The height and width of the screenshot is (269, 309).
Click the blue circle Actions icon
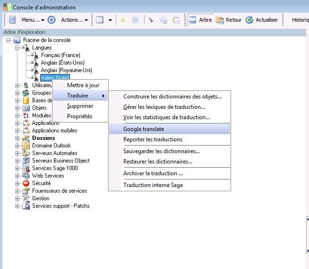click(x=51, y=20)
